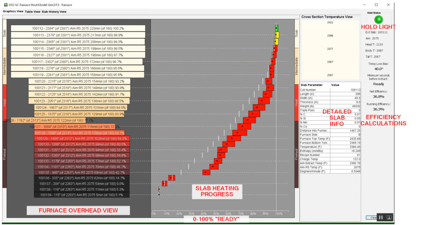The image size is (422, 225).
Task: Click the 2377 cross section temperature value
Action: (x=330, y=49)
